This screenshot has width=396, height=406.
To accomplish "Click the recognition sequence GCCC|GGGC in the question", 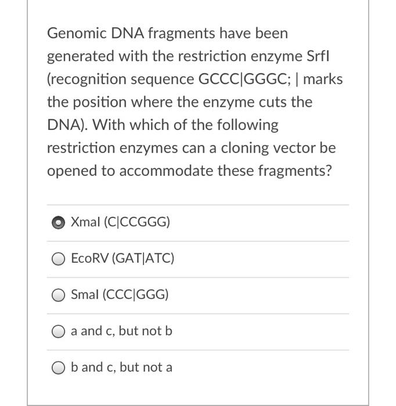I will [x=243, y=79].
